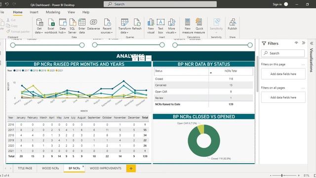Open Dataverse connector
316x178 pixels.
tap(93, 24)
